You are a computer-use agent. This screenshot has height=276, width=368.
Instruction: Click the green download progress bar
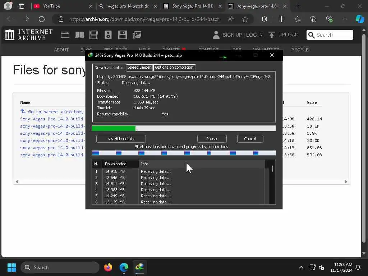coord(184,128)
